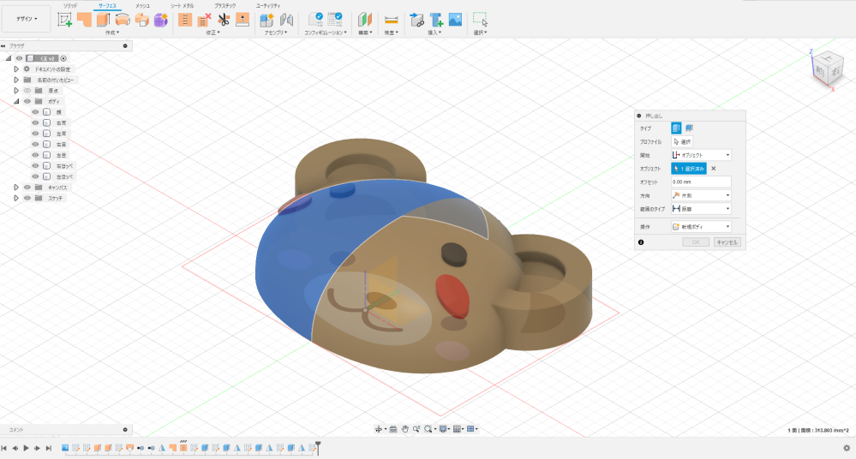Select the Measure ruler tool
The height and width of the screenshot is (459, 856).
pos(391,20)
